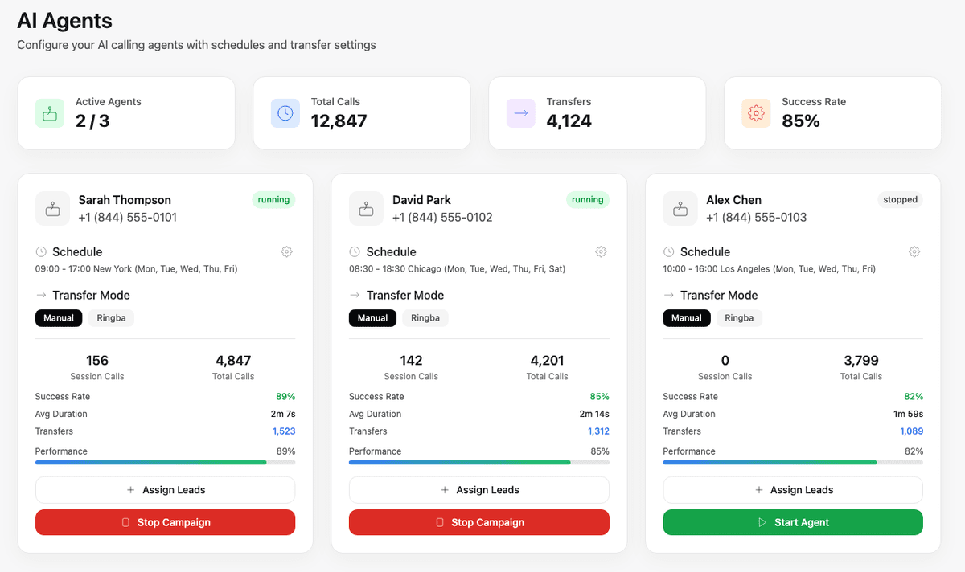
Task: Switch Sarah Thompson to Ringba transfer mode
Action: pyautogui.click(x=110, y=317)
